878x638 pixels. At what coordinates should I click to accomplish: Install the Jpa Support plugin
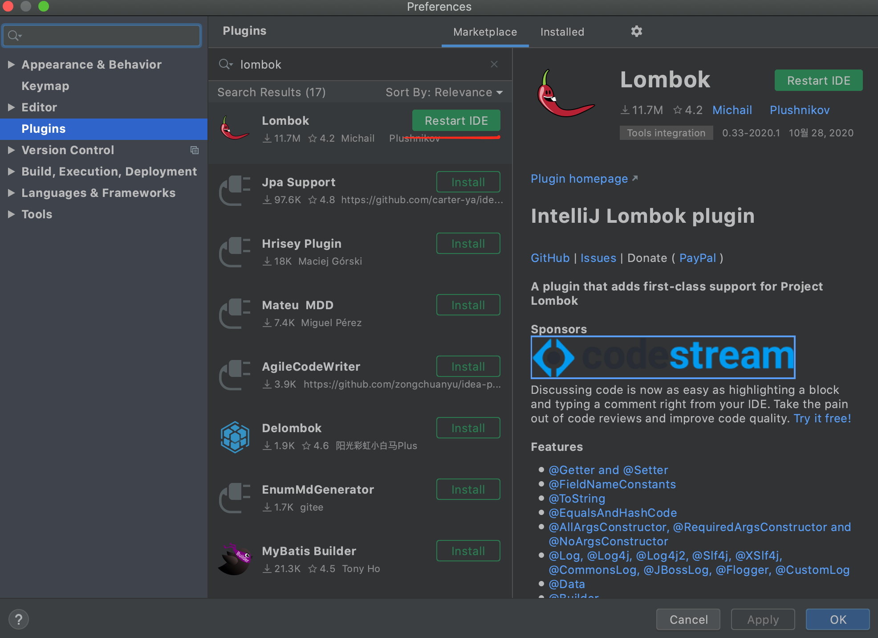(468, 182)
